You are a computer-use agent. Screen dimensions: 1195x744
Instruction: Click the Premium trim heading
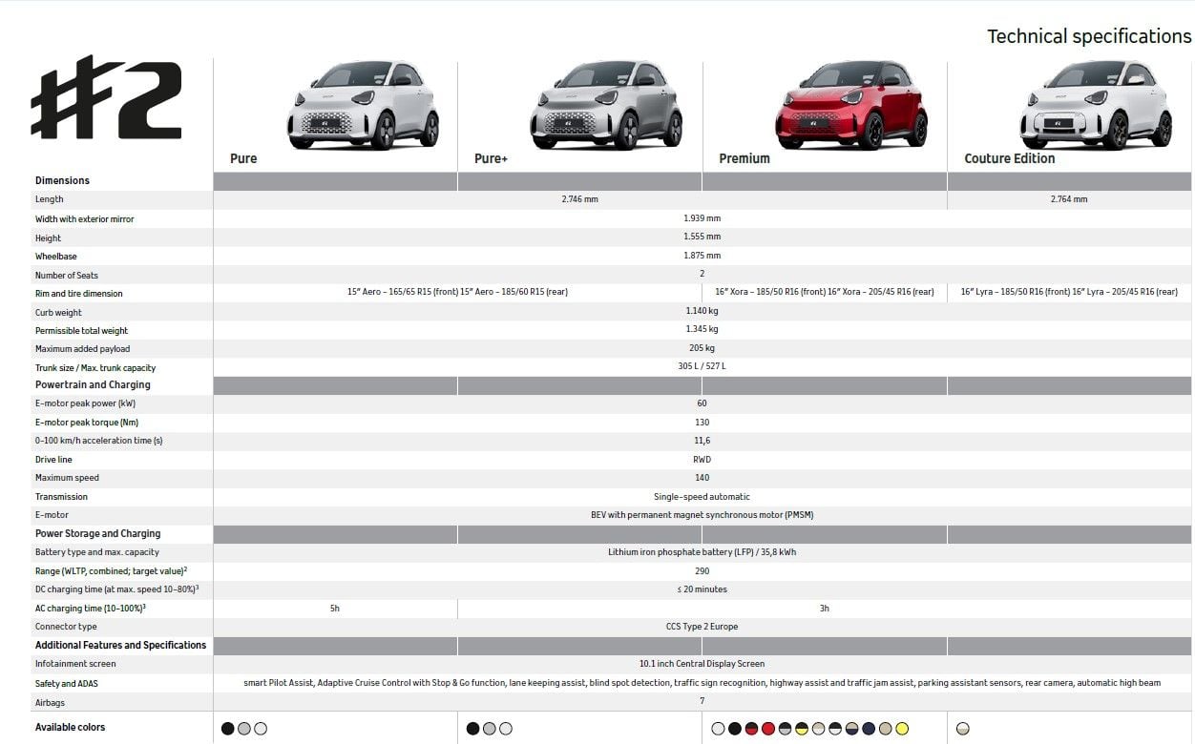pos(744,158)
